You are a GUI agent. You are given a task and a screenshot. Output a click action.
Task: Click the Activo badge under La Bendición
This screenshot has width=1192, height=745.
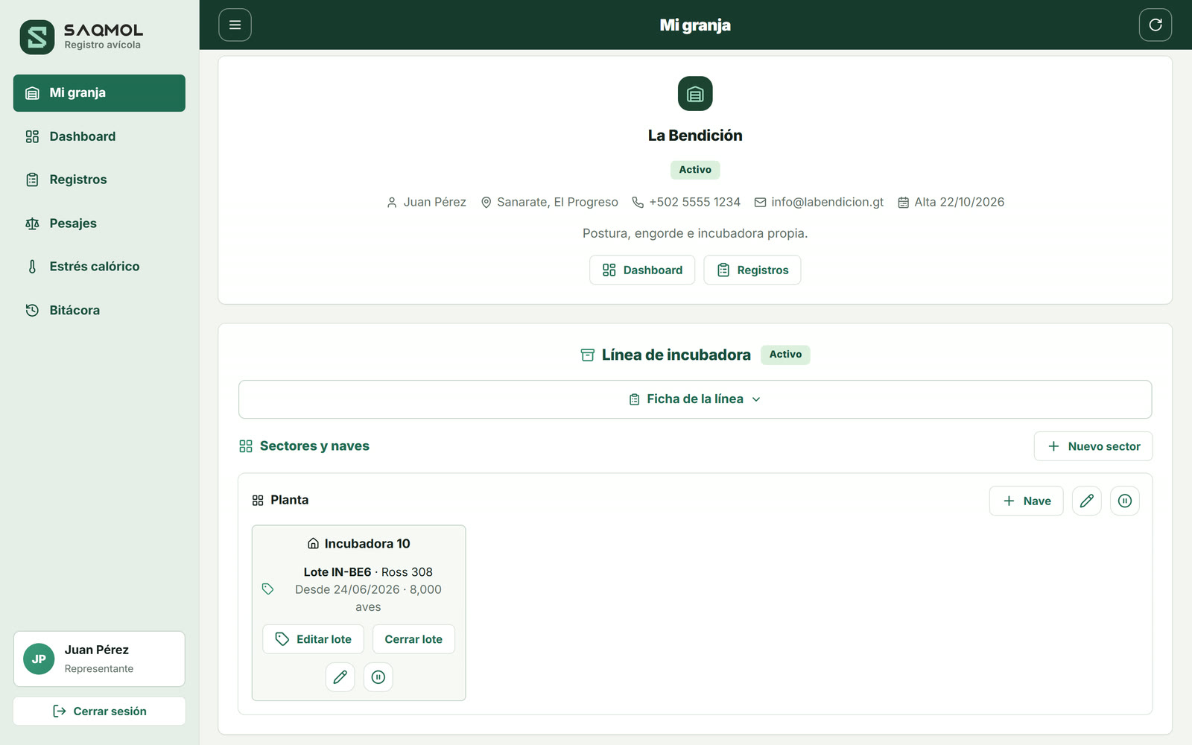click(695, 170)
